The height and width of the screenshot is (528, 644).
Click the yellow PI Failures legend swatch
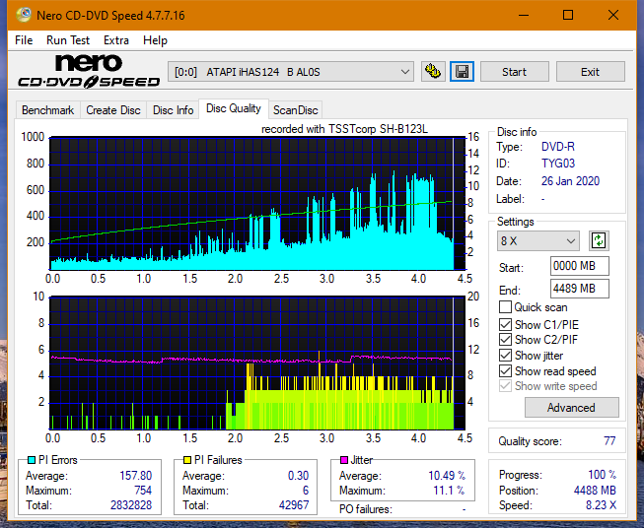point(187,460)
